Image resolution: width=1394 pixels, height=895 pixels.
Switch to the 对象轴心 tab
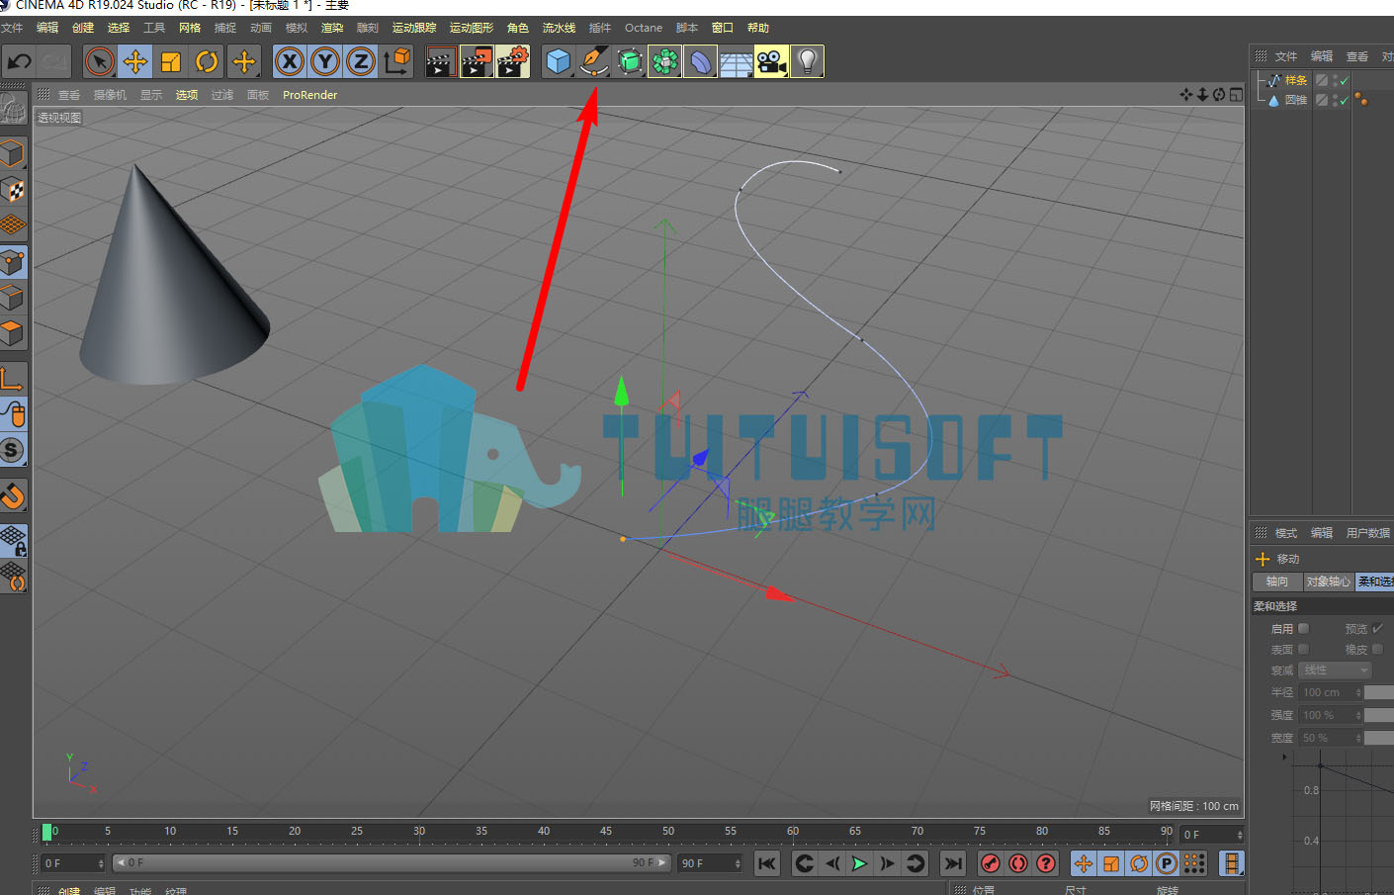pos(1328,582)
